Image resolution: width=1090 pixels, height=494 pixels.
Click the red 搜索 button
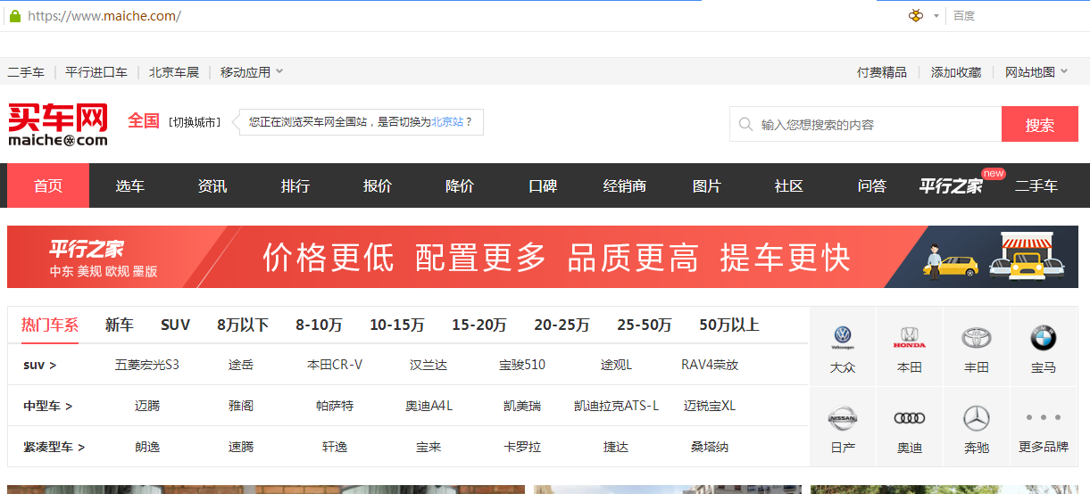click(x=1040, y=125)
